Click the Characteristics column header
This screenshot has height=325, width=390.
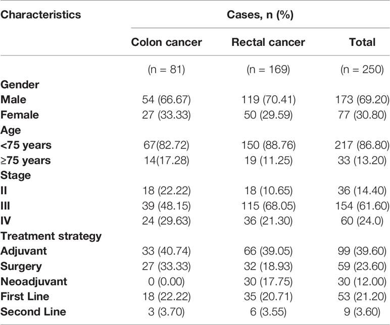click(x=40, y=15)
